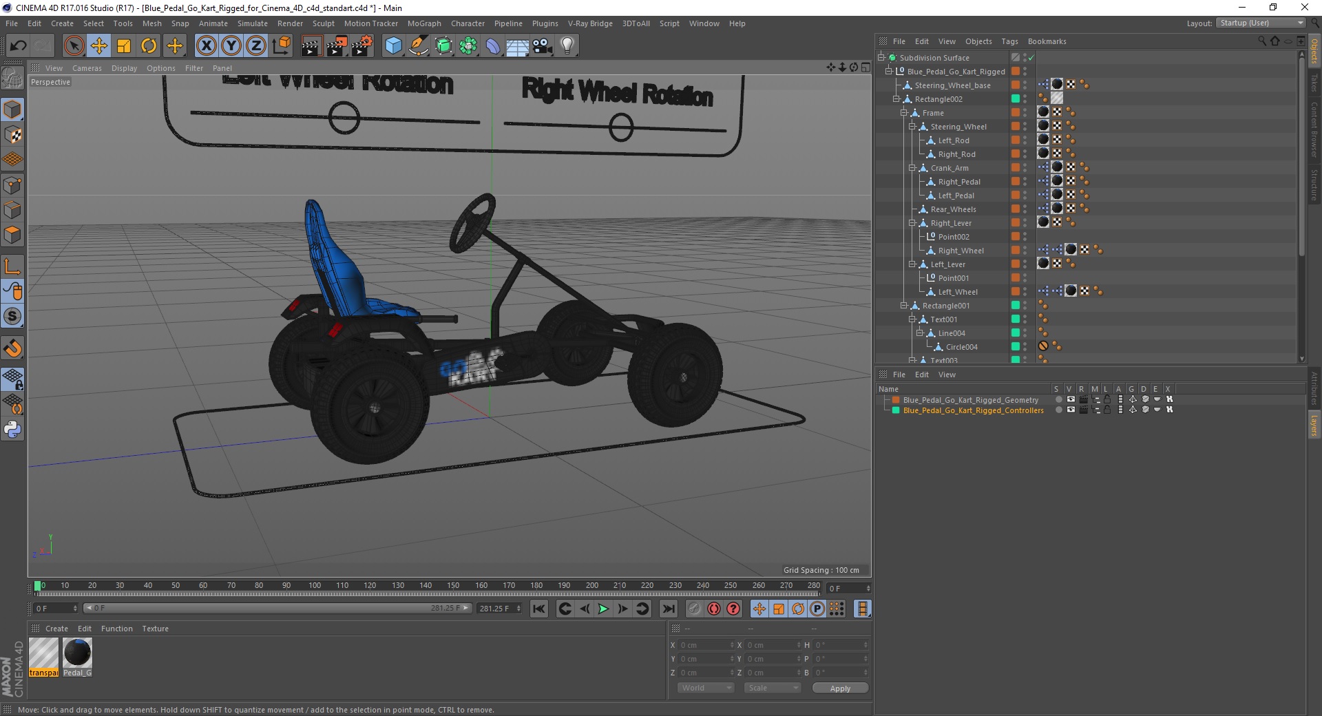The image size is (1322, 716).
Task: Toggle Autokeying button
Action: click(x=714, y=609)
